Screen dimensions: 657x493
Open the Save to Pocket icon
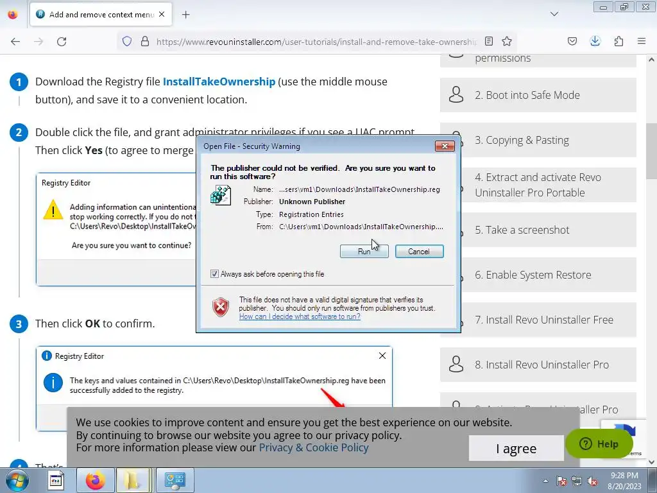point(572,41)
